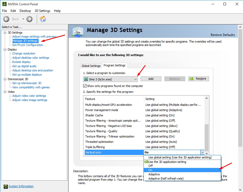Select the Shader Cache row
Image resolution: width=243 pixels, height=192 pixels.
[x=145, y=115]
